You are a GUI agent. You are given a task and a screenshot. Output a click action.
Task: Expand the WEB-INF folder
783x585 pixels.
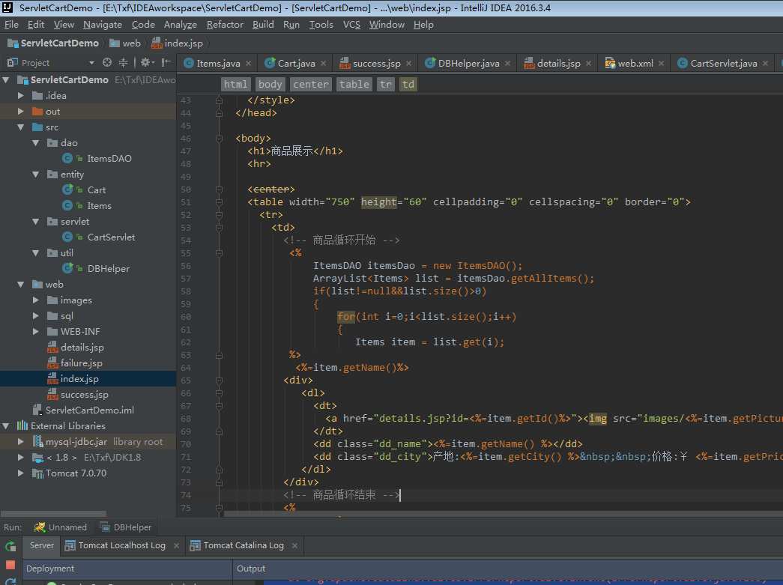(35, 331)
